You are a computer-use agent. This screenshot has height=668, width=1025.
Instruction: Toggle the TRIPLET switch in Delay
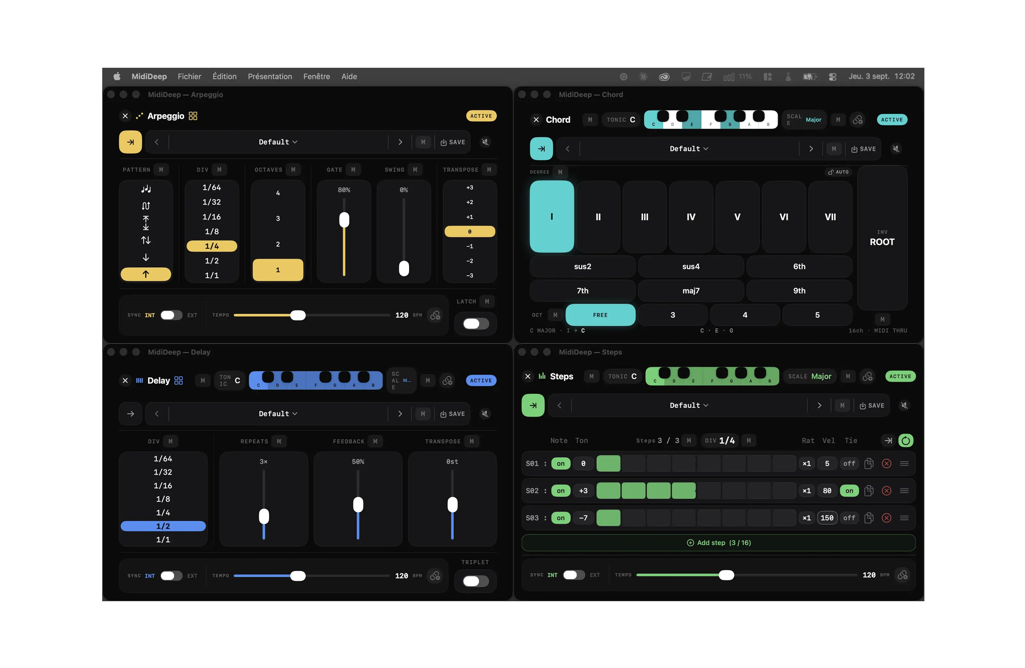[476, 582]
